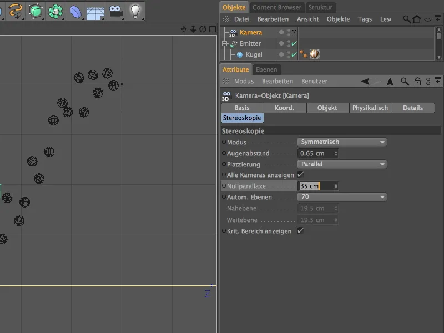
Task: Open new Attribute manager panel plus icon
Action: (438, 82)
